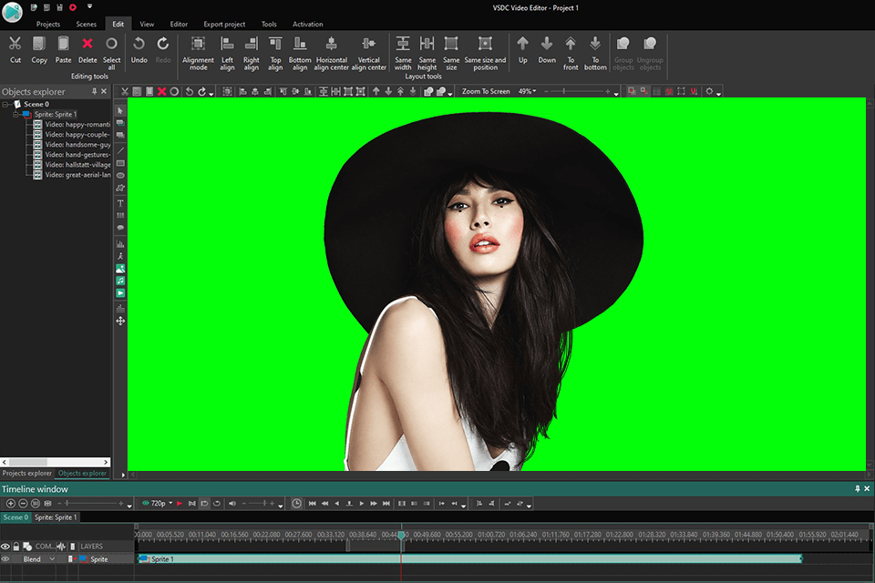
Task: Open the Scenes menu tab
Action: tap(86, 24)
